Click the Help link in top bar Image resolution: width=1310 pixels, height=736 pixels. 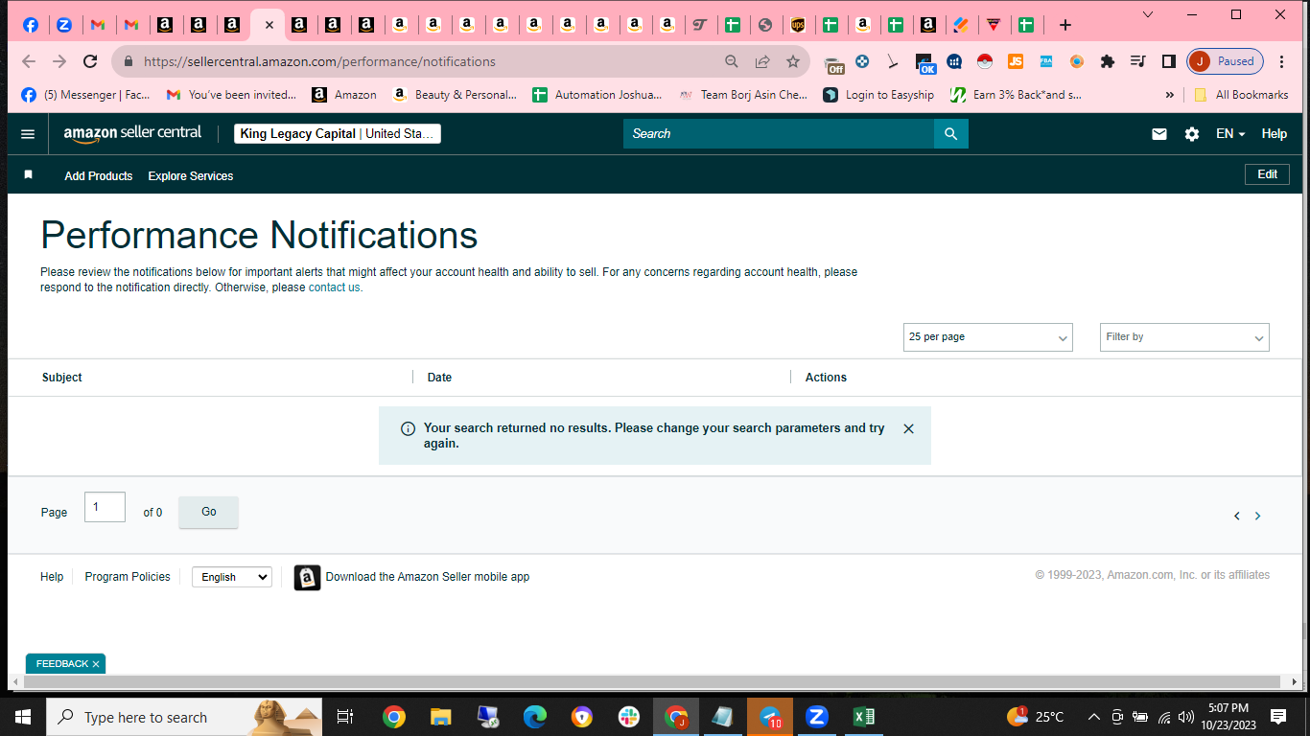coord(1275,134)
